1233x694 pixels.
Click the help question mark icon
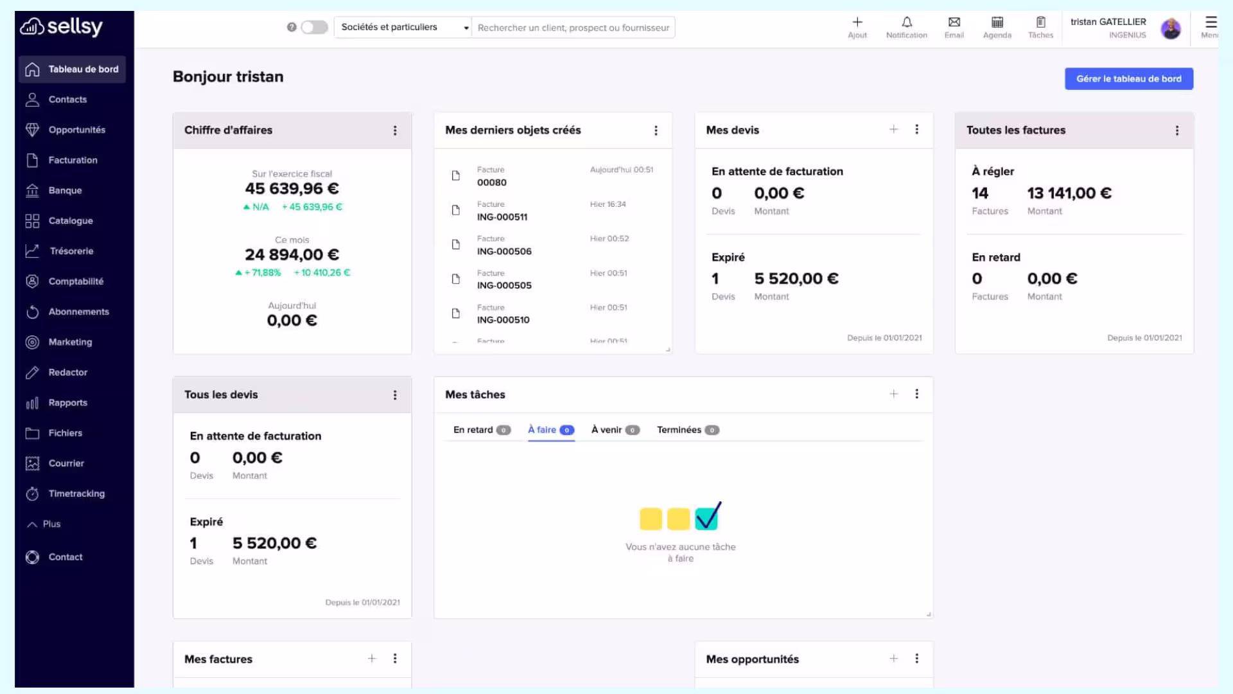[x=292, y=27]
